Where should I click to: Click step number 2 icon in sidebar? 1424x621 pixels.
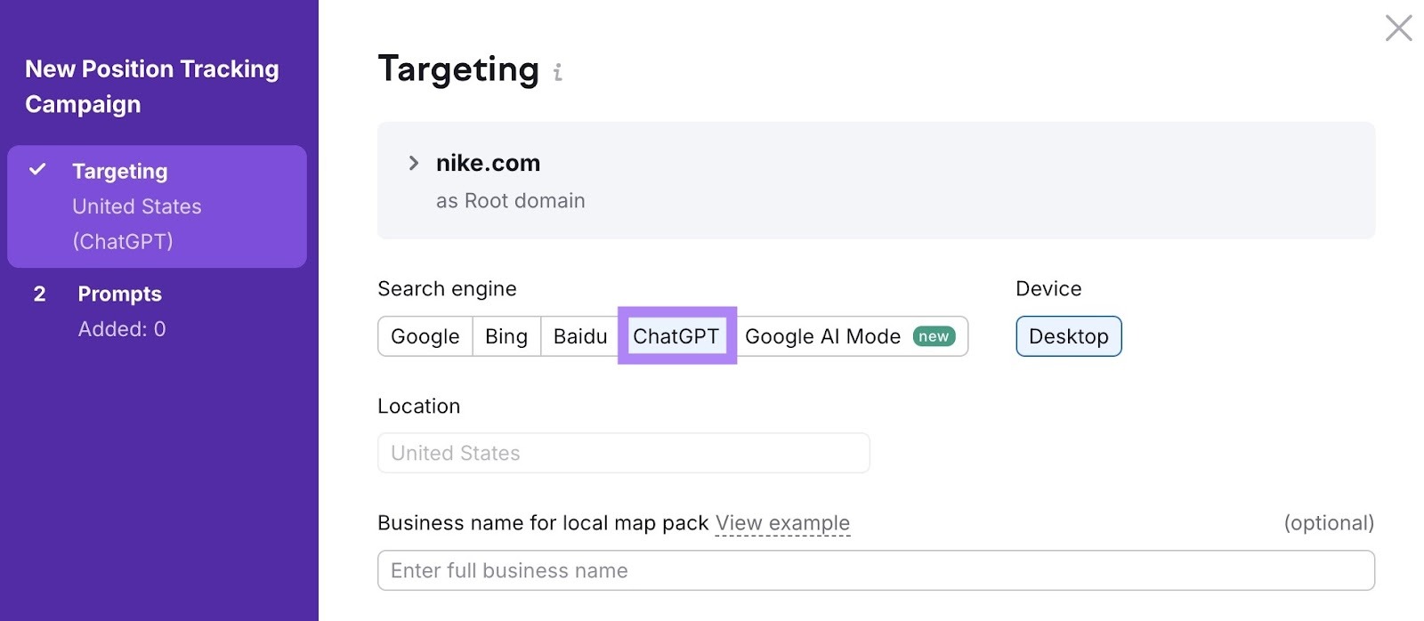(39, 294)
